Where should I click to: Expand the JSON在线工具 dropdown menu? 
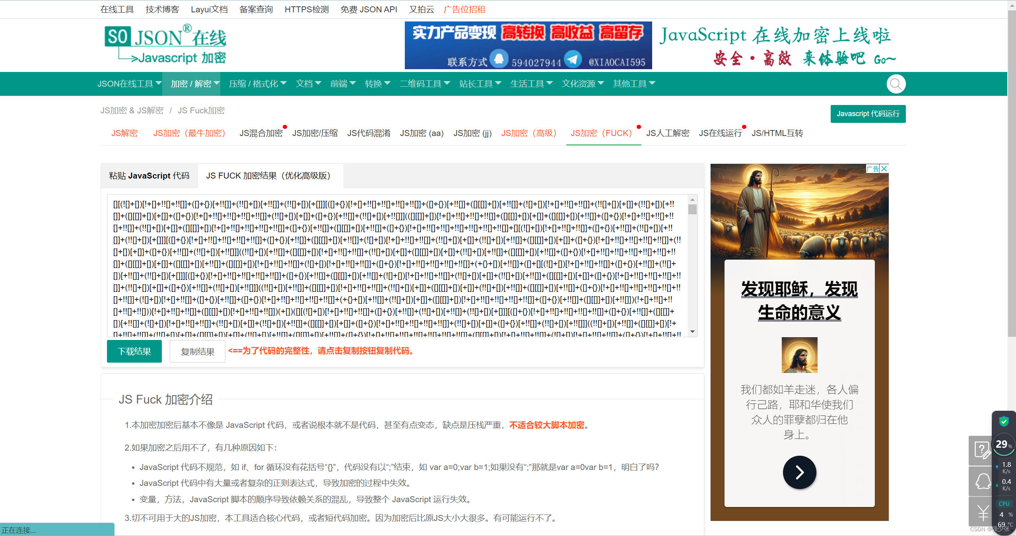(129, 84)
